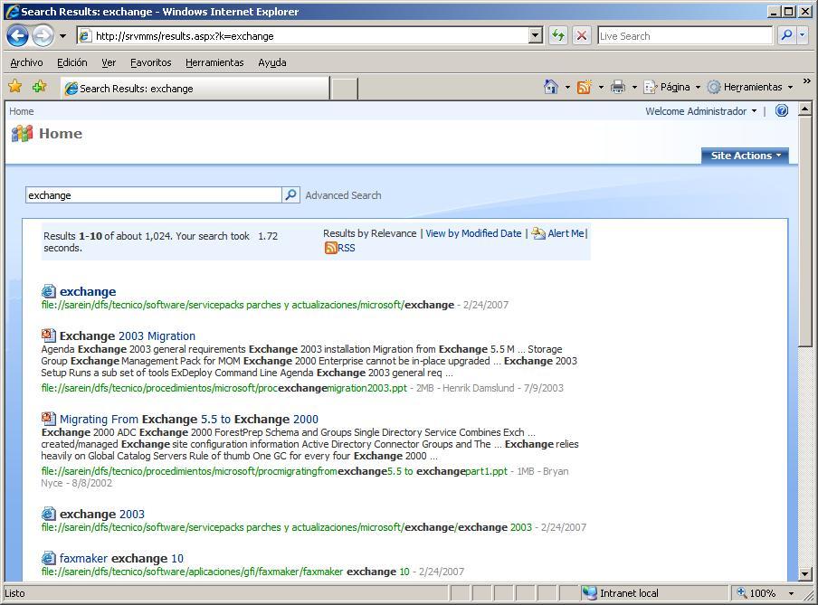Click PowerPoint icon beside Exchange 2003 Migration
Image resolution: width=818 pixels, height=605 pixels.
[49, 336]
